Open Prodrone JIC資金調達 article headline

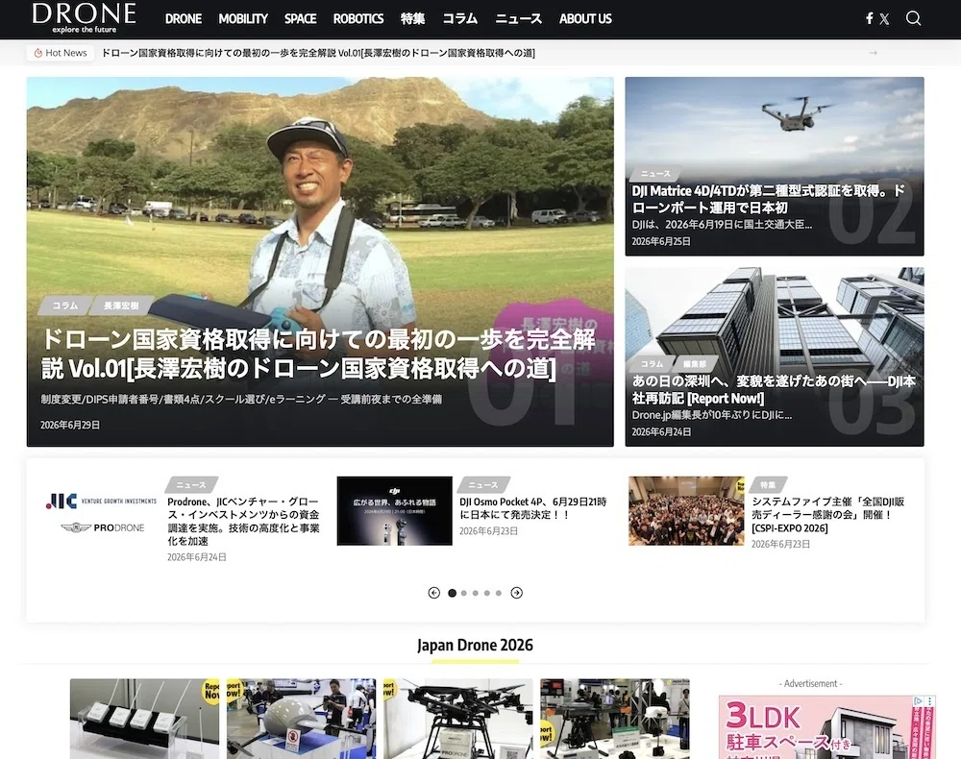tap(243, 522)
